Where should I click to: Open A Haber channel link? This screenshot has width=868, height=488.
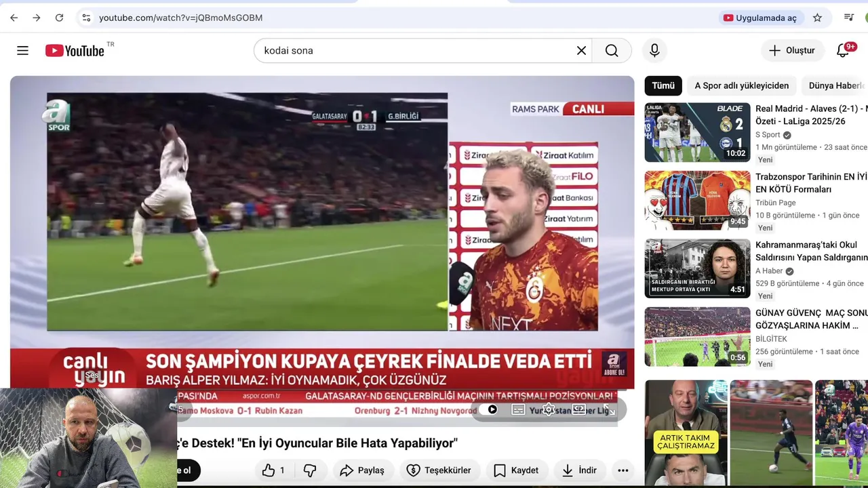[x=769, y=271]
